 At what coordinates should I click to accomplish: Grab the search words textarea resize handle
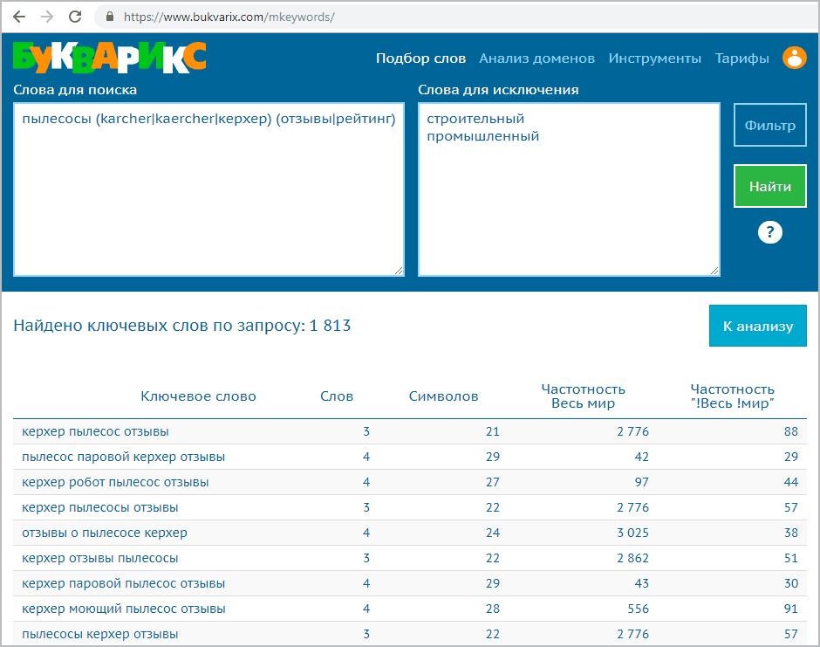tap(399, 271)
